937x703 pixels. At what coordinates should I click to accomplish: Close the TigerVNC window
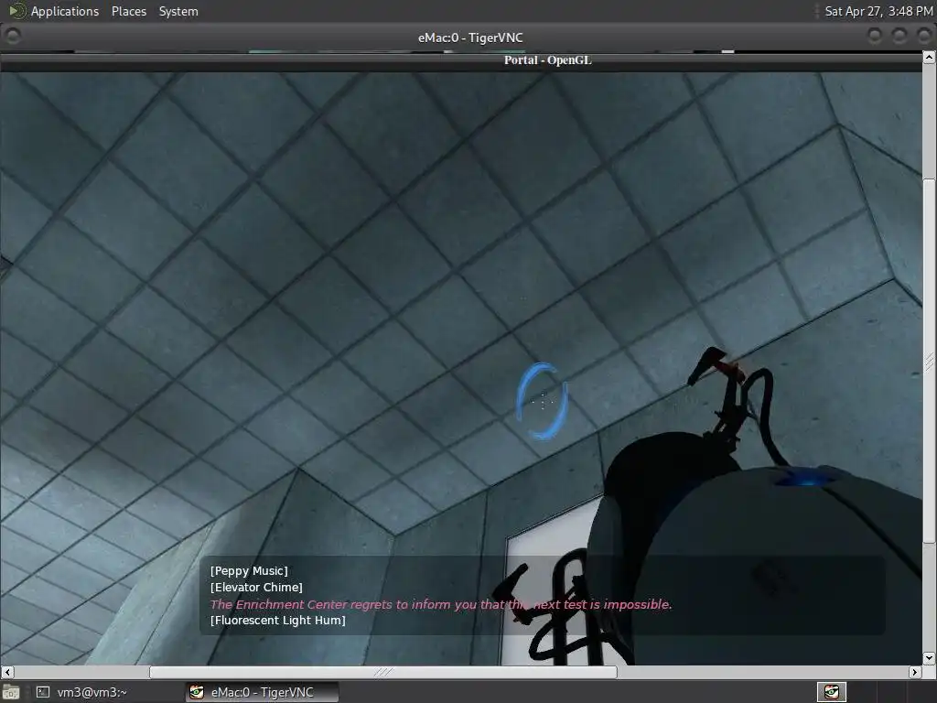pyautogui.click(x=924, y=37)
